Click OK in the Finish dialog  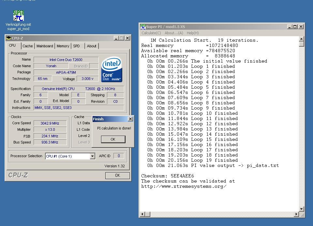(113, 139)
